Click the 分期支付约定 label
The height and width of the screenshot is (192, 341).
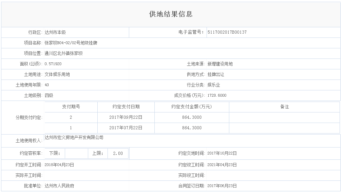(29, 118)
